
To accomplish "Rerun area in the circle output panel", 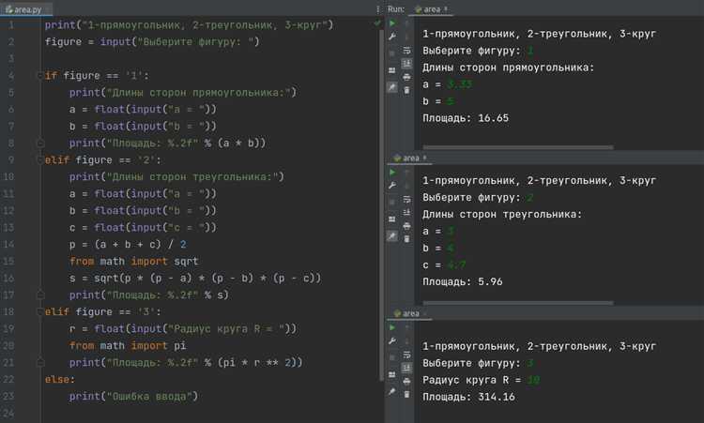I will pyautogui.click(x=392, y=327).
